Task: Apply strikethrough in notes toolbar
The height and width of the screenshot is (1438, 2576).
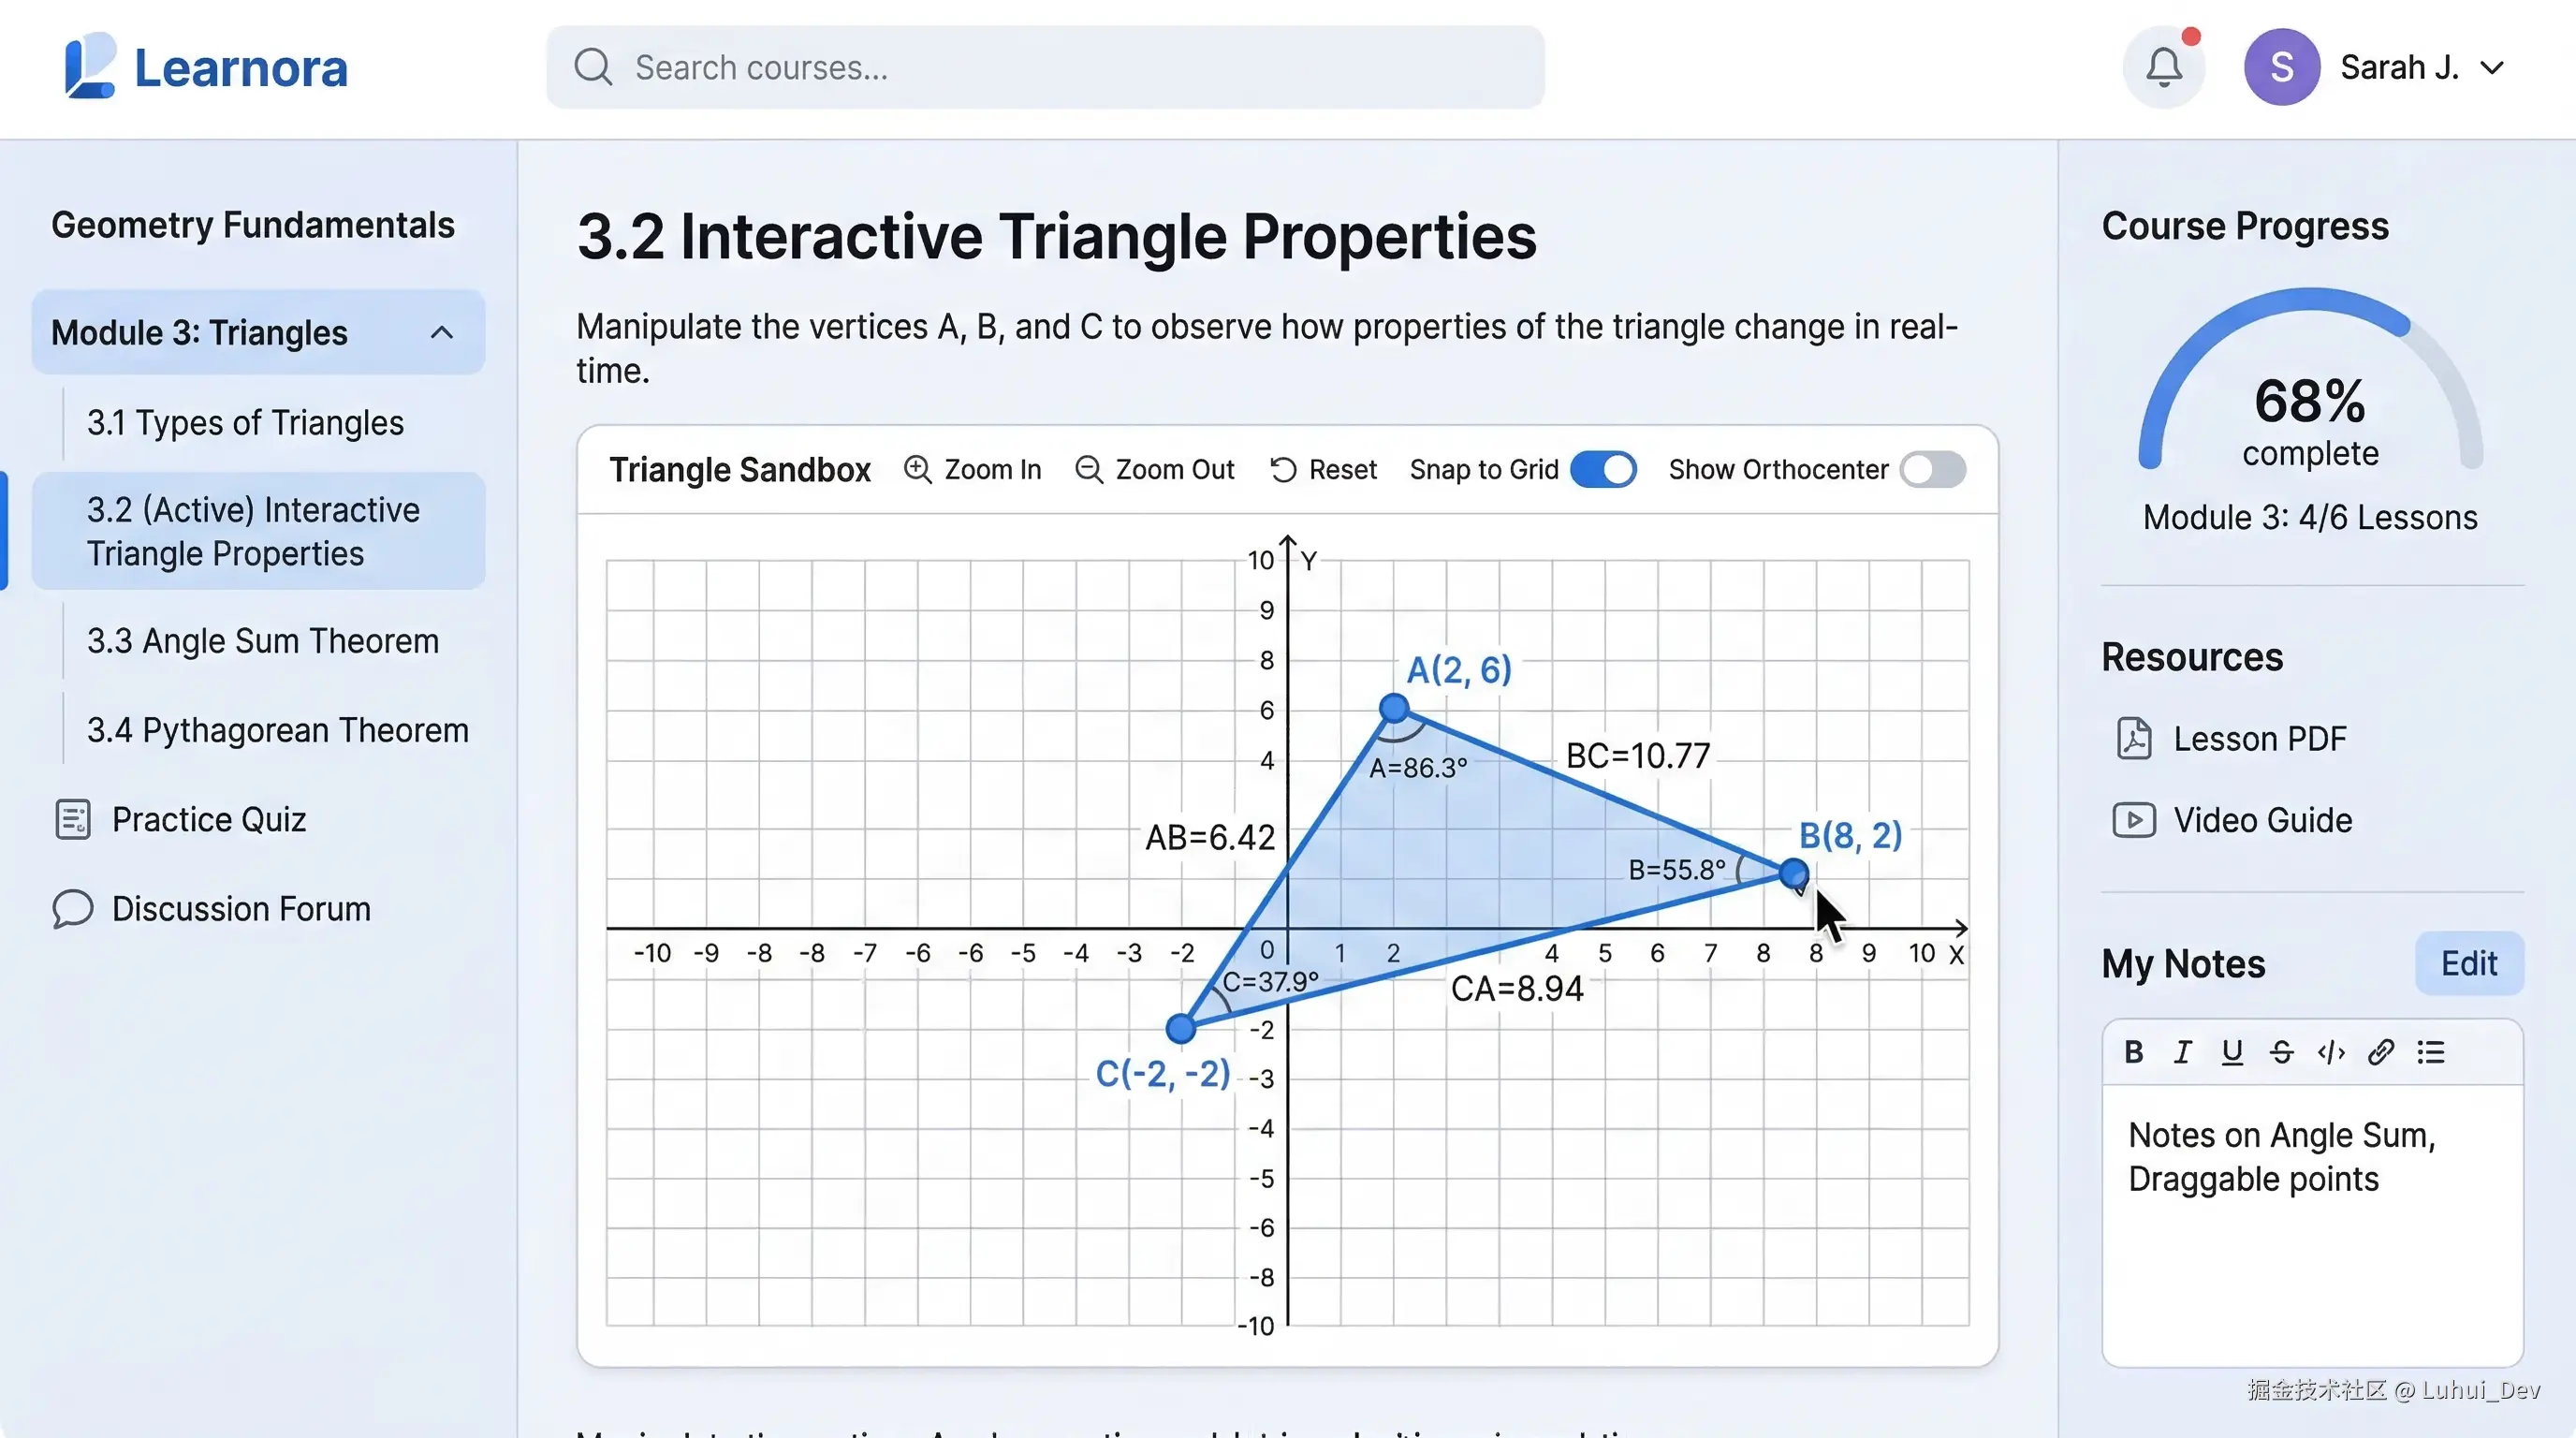Action: [x=2281, y=1052]
